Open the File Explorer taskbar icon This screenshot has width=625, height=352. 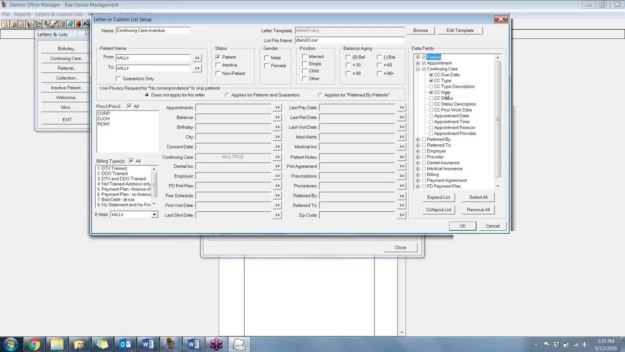57,344
